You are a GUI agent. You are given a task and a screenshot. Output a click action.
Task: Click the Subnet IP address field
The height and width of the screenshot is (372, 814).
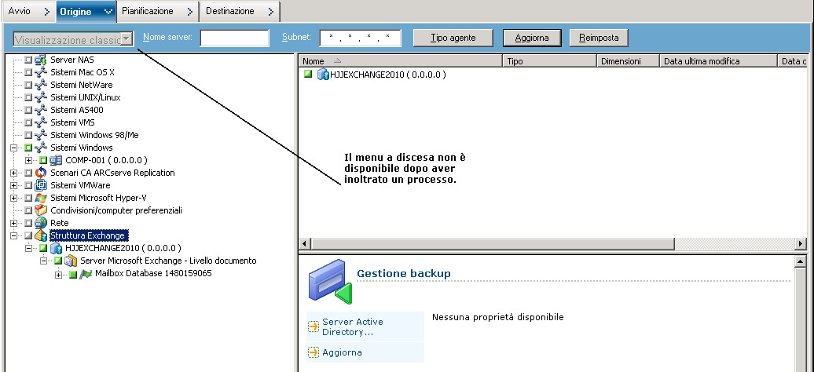(x=361, y=38)
